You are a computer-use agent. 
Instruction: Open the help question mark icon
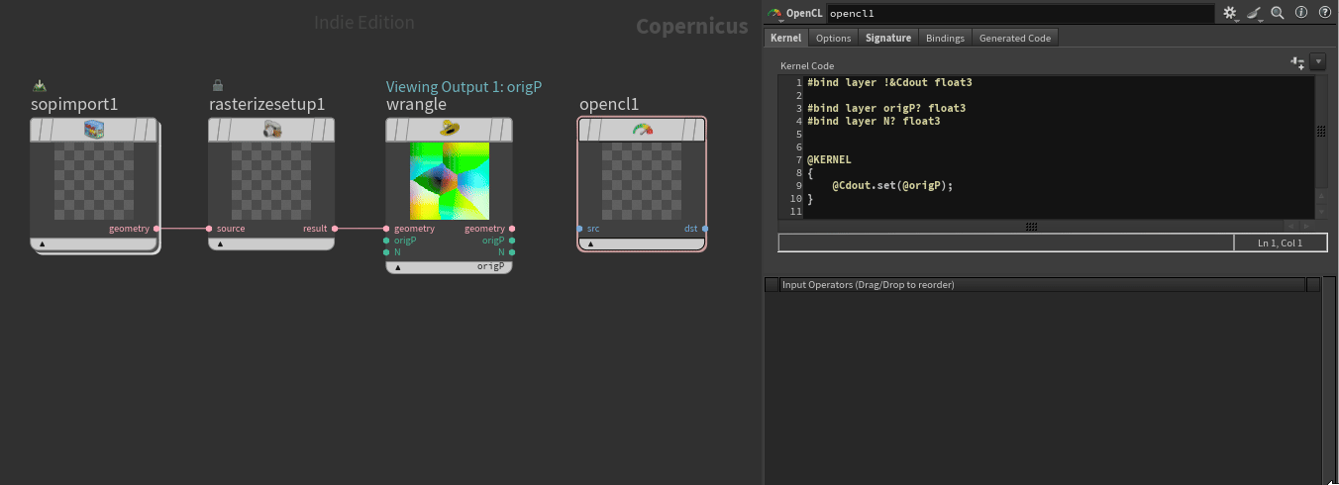click(1324, 13)
